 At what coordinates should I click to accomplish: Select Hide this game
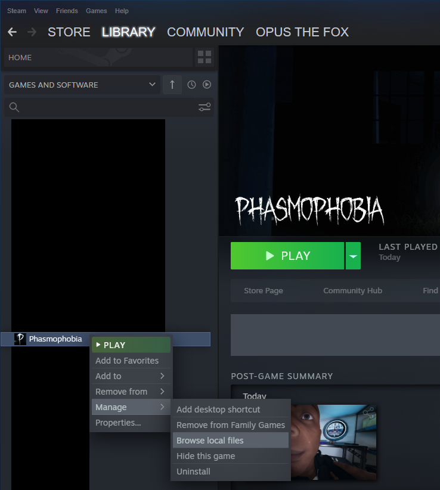(x=231, y=456)
